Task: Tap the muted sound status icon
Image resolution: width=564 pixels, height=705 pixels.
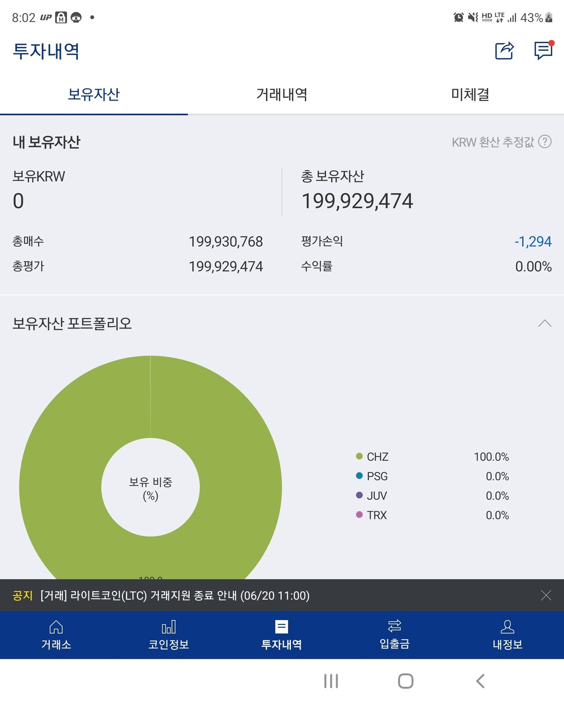Action: [x=473, y=18]
